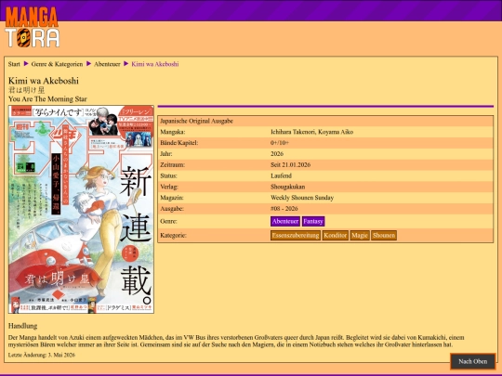
Task: Click the Kategorie: row label
Action: 173,235
